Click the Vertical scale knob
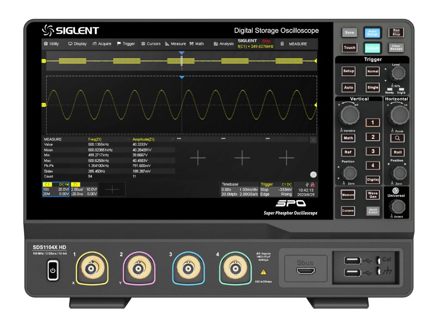 click(349, 115)
